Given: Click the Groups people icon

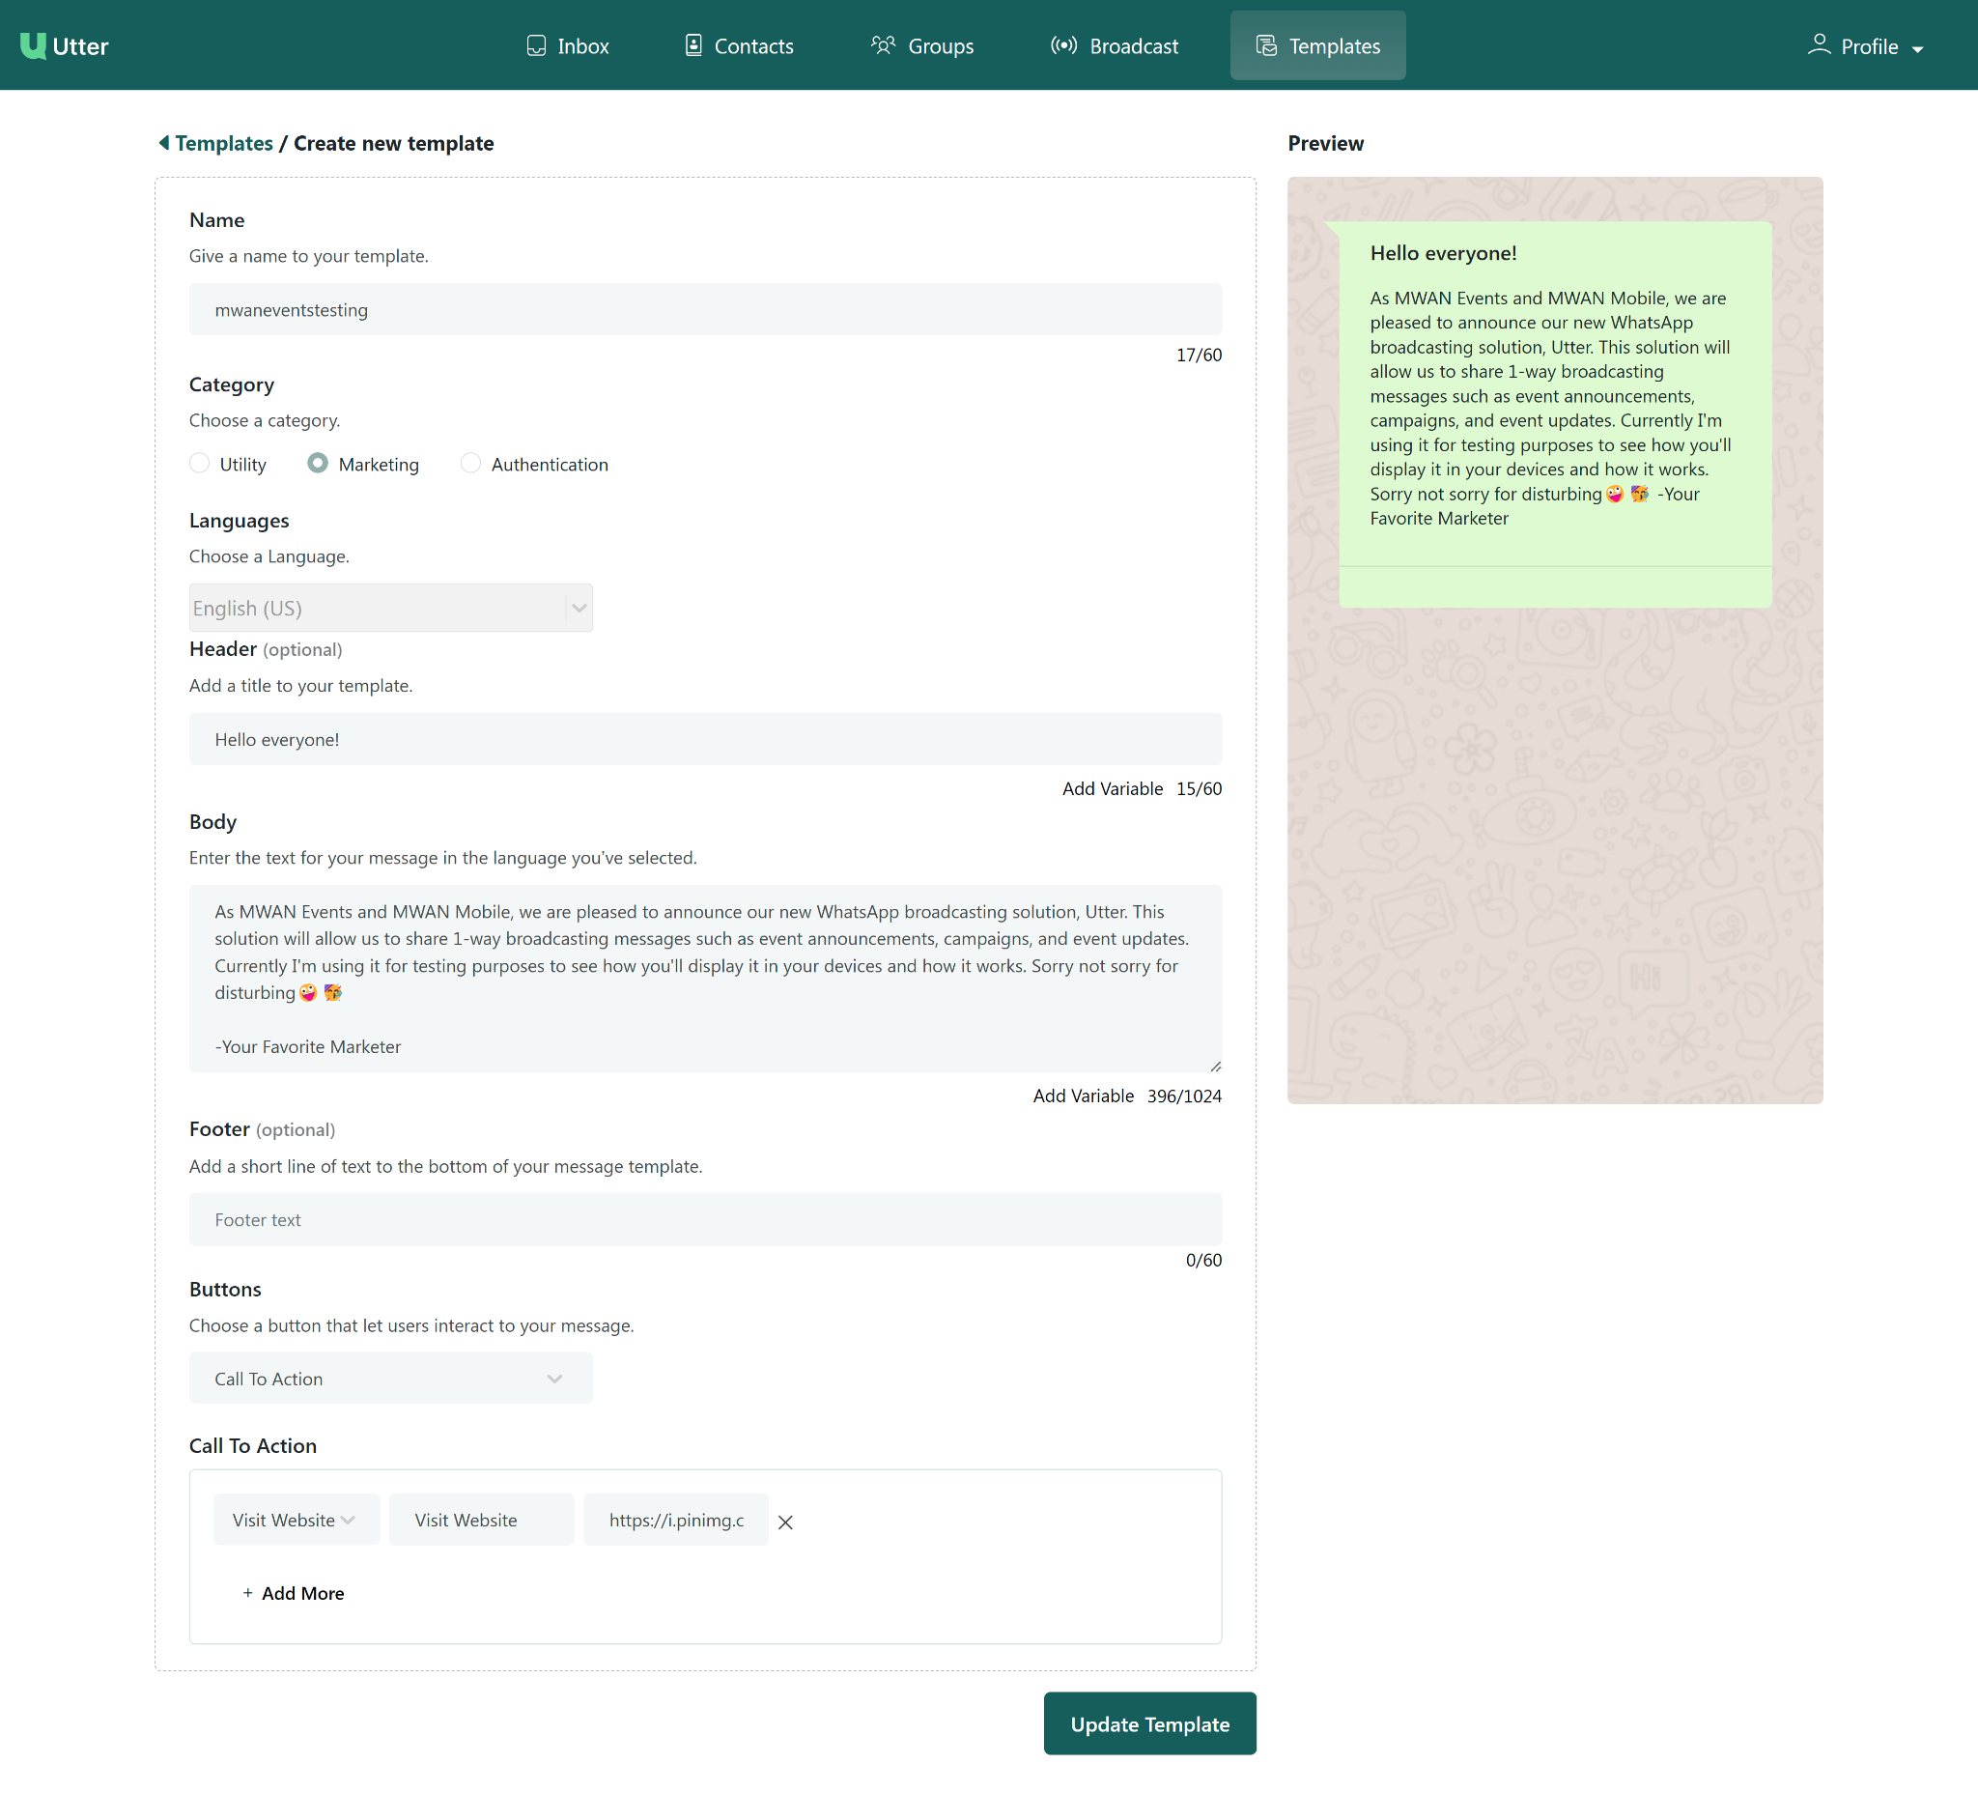Looking at the screenshot, I should click(x=883, y=46).
